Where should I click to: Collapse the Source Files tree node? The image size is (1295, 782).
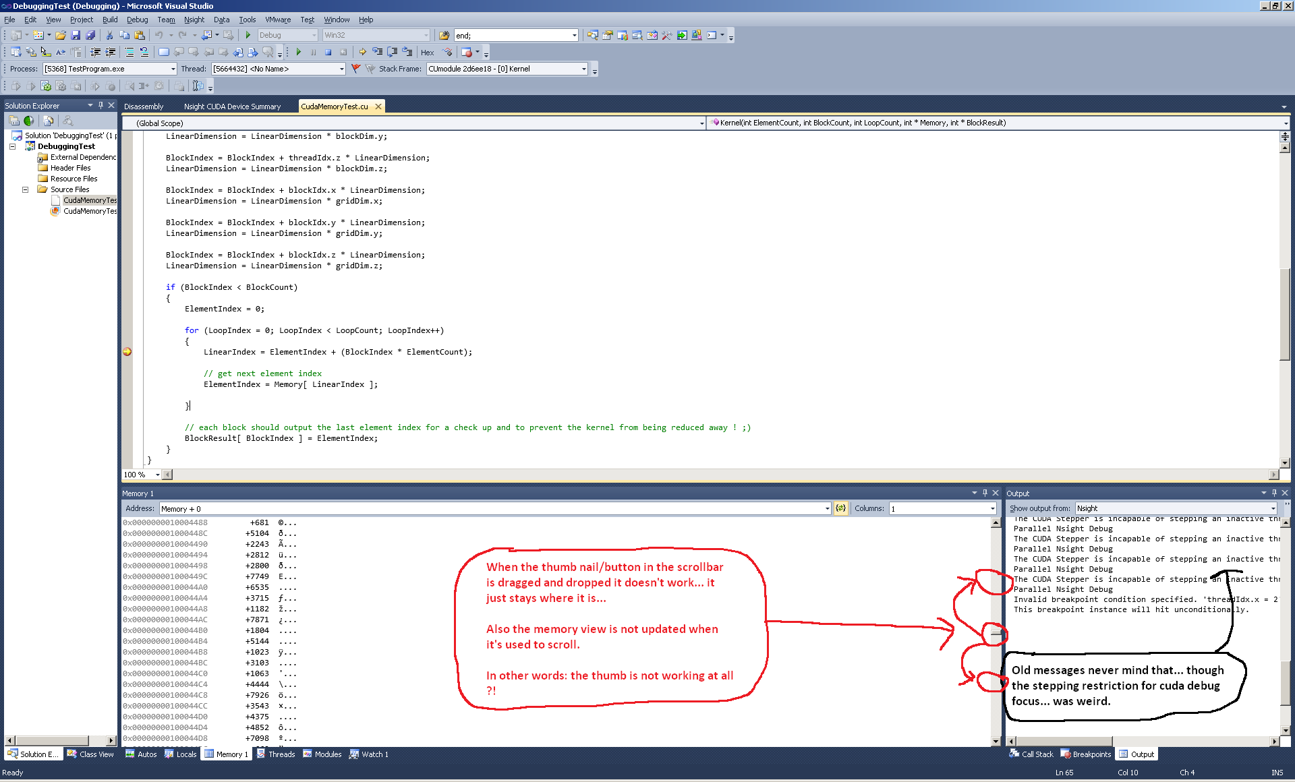pyautogui.click(x=26, y=189)
